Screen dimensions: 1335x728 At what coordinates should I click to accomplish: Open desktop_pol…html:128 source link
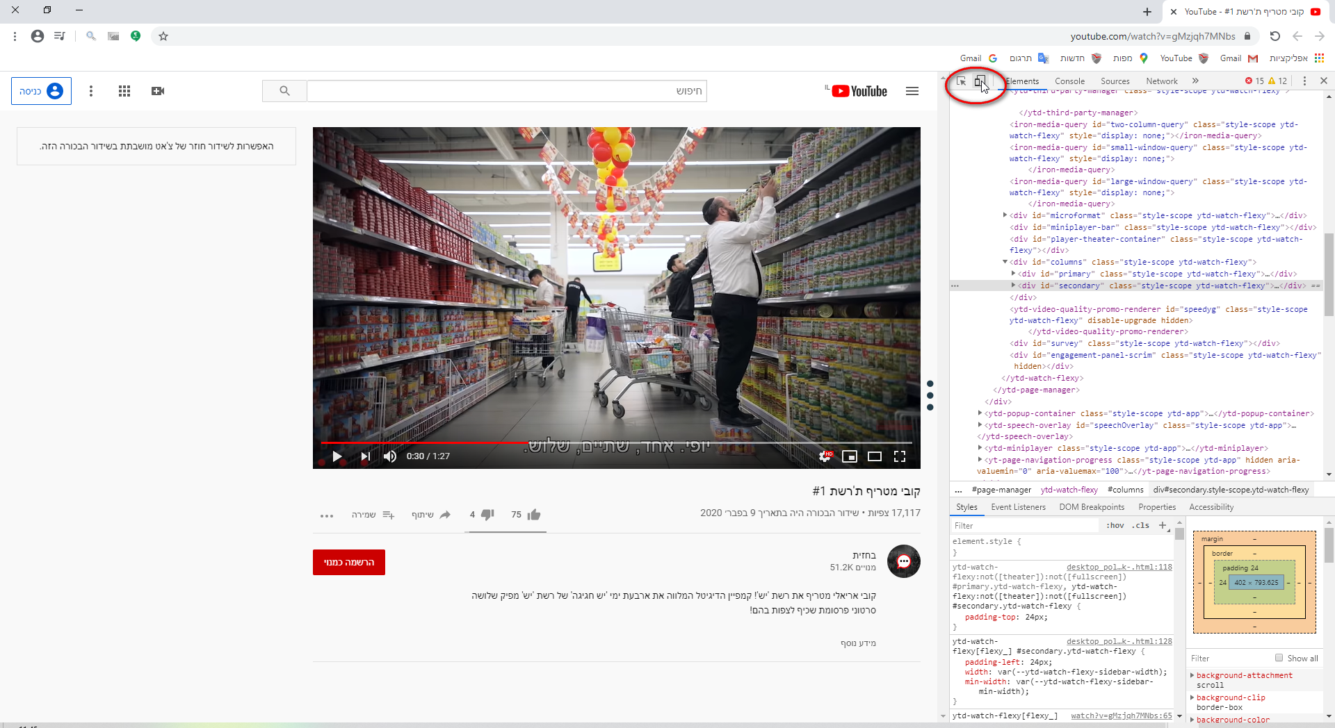[x=1119, y=641]
